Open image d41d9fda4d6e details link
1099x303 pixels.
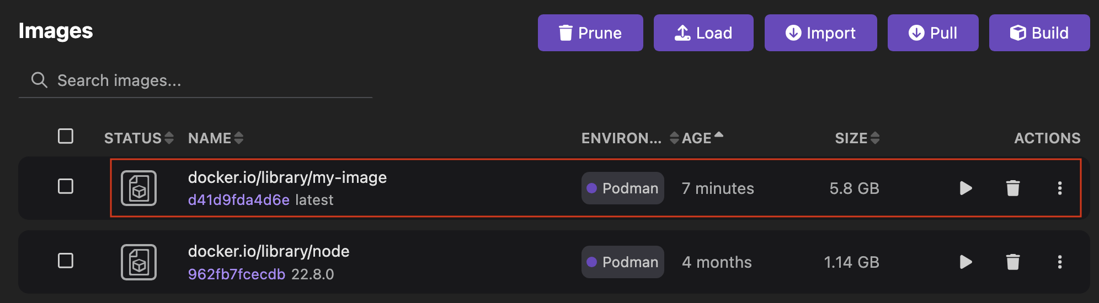(238, 200)
